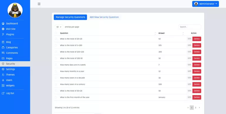
Task: Sort by Answer column arrows
Action: point(183,33)
